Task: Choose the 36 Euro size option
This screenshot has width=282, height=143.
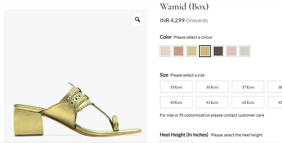Action: pos(212,87)
